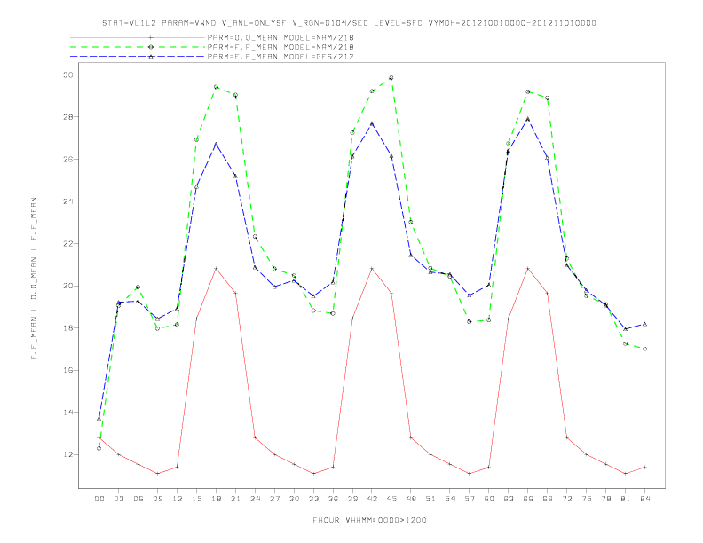Image resolution: width=703 pixels, height=543 pixels.
Task: Click x-axis forecast hour label 84
Action: point(644,499)
